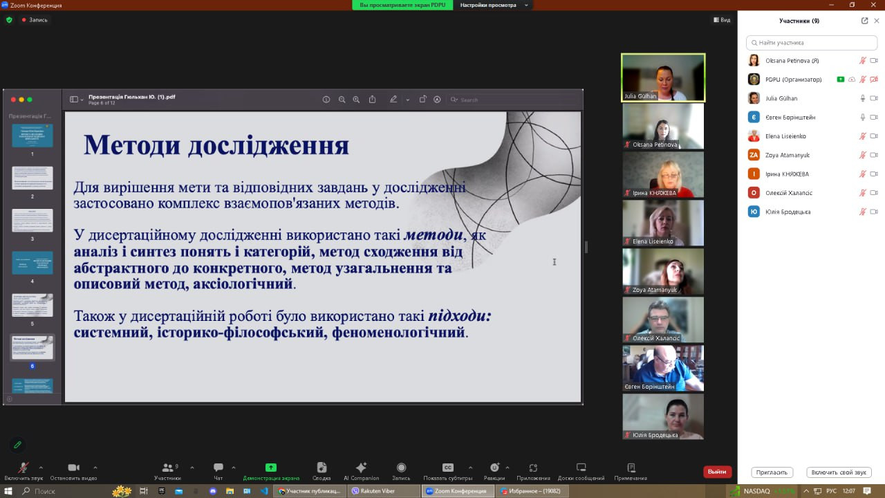Viewport: 885px width, 498px height.
Task: Expand the arrow next to Участники button
Action: 192,467
